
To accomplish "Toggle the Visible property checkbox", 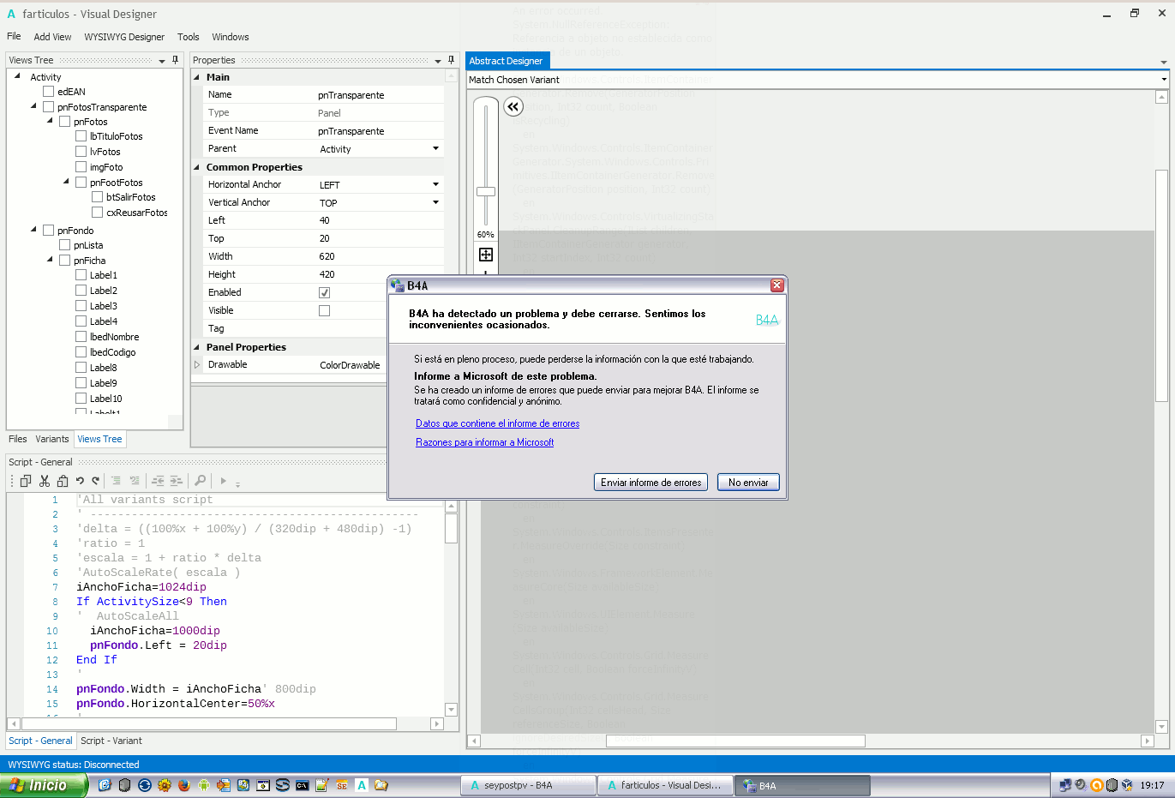I will 324,310.
